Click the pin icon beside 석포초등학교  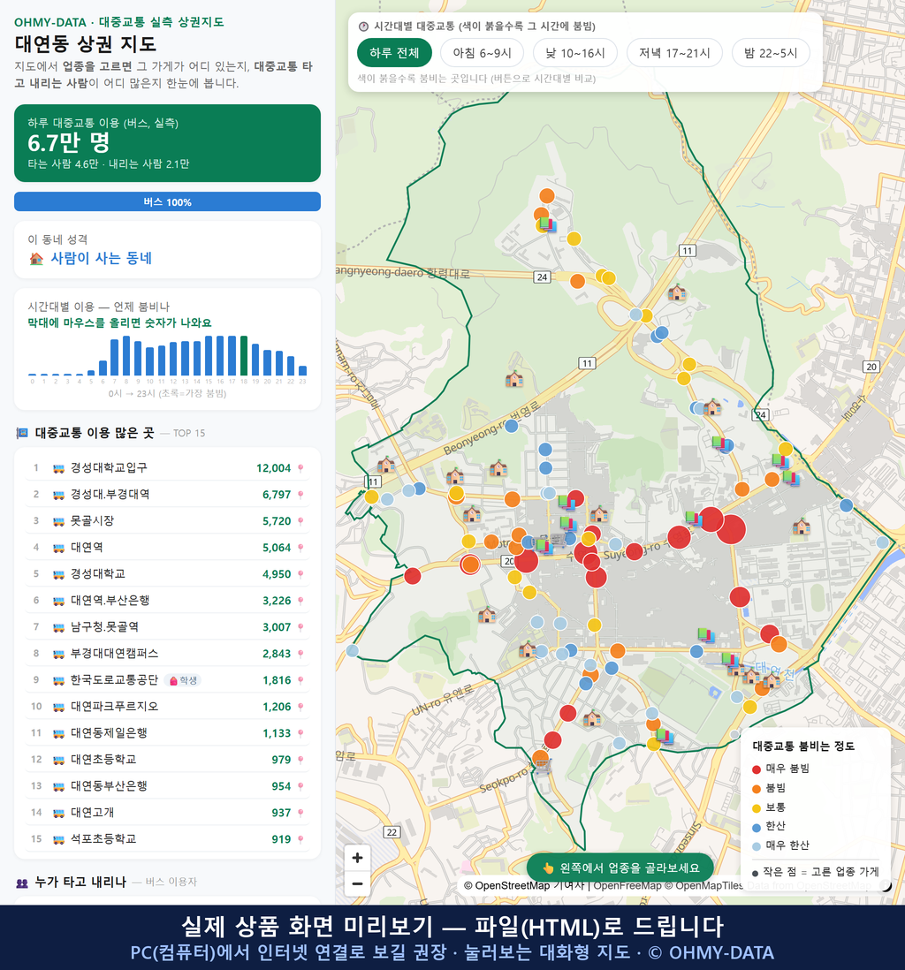300,839
